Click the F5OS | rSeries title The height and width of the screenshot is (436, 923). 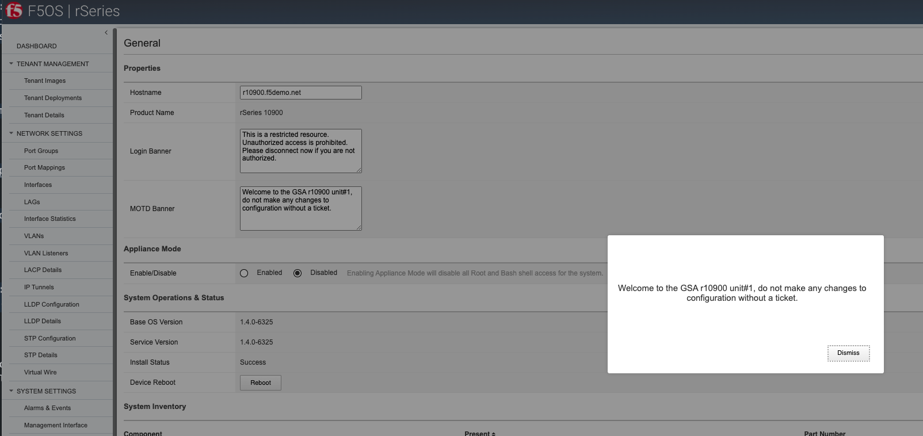(x=74, y=11)
